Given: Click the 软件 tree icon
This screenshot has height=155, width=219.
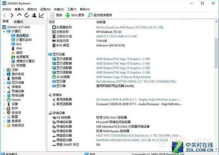Looking at the screenshot, I should click(x=9, y=109).
